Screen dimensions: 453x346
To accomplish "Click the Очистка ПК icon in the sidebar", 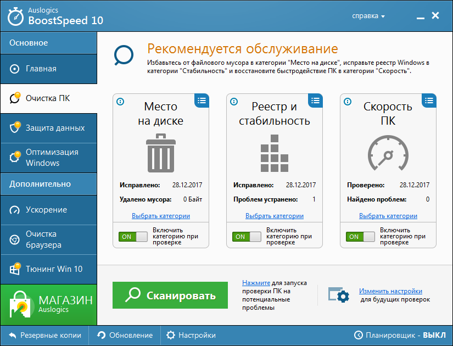I will pos(15,98).
